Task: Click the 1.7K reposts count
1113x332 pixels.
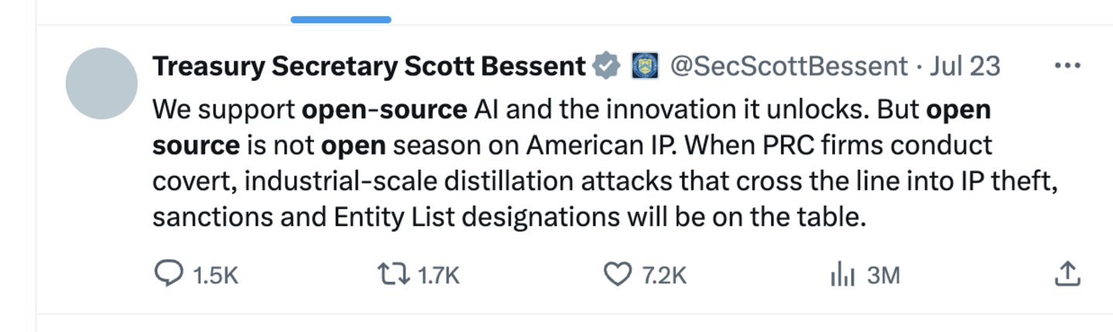Action: point(439,276)
